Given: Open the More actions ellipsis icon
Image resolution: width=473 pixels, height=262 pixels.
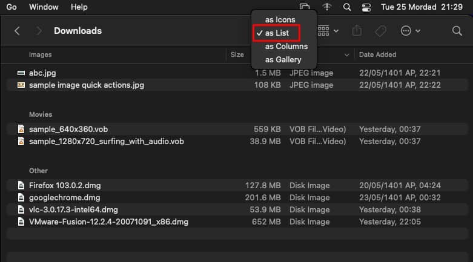Looking at the screenshot, I should 406,31.
